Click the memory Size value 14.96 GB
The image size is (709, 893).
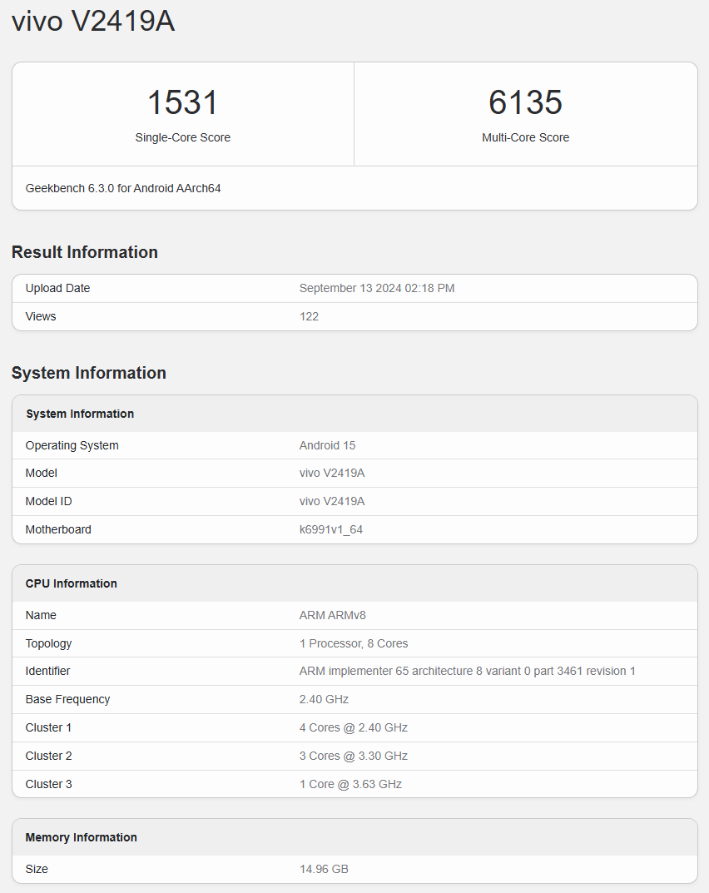(323, 869)
